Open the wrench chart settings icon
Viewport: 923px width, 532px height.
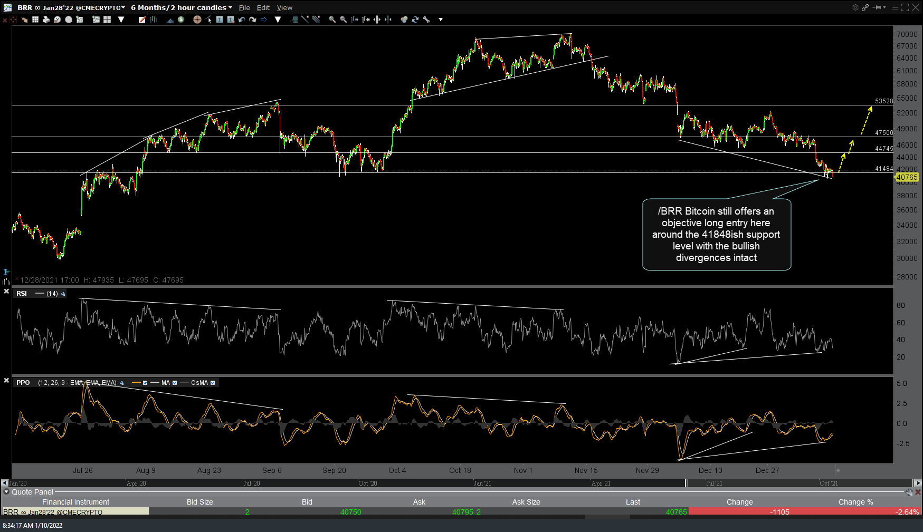tap(426, 20)
